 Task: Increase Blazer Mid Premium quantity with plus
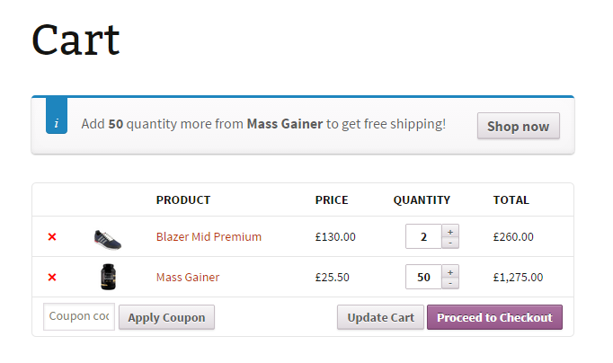tap(450, 231)
